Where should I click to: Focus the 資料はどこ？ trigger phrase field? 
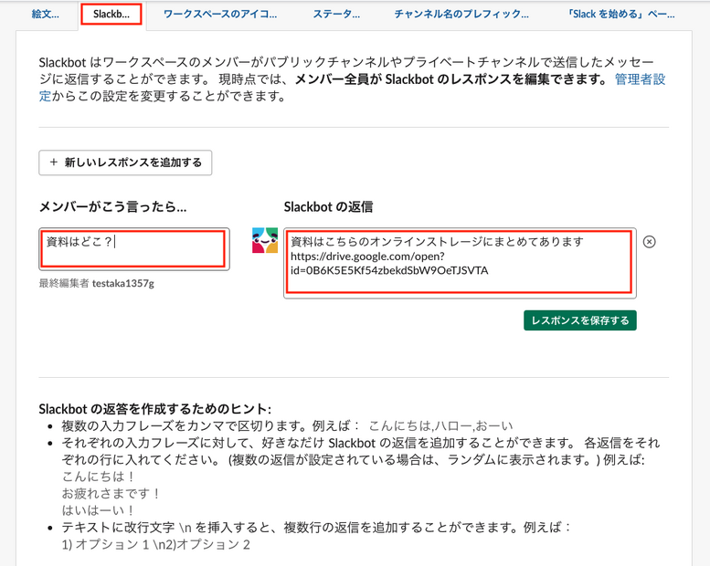click(134, 249)
